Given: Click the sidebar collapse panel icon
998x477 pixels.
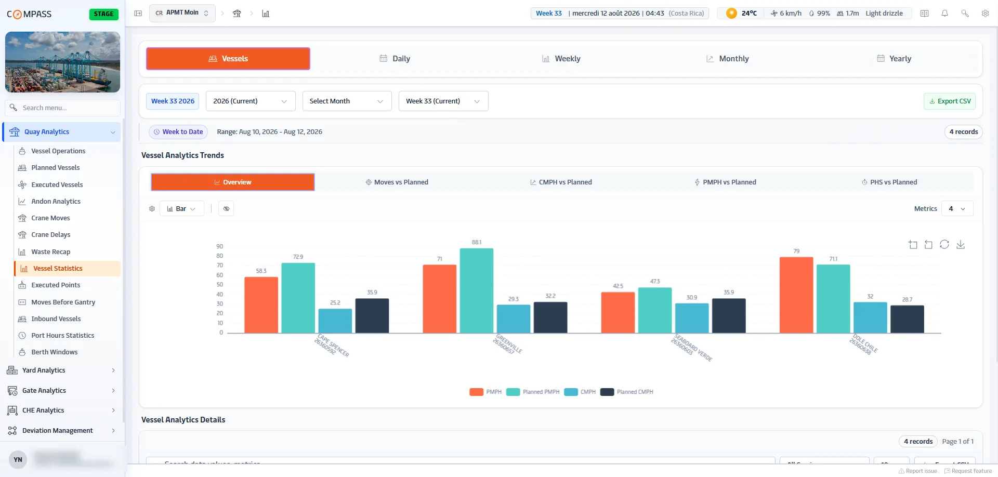Looking at the screenshot, I should click(138, 14).
